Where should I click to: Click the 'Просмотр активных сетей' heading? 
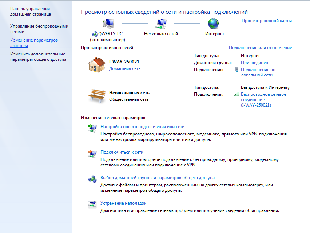click(107, 48)
